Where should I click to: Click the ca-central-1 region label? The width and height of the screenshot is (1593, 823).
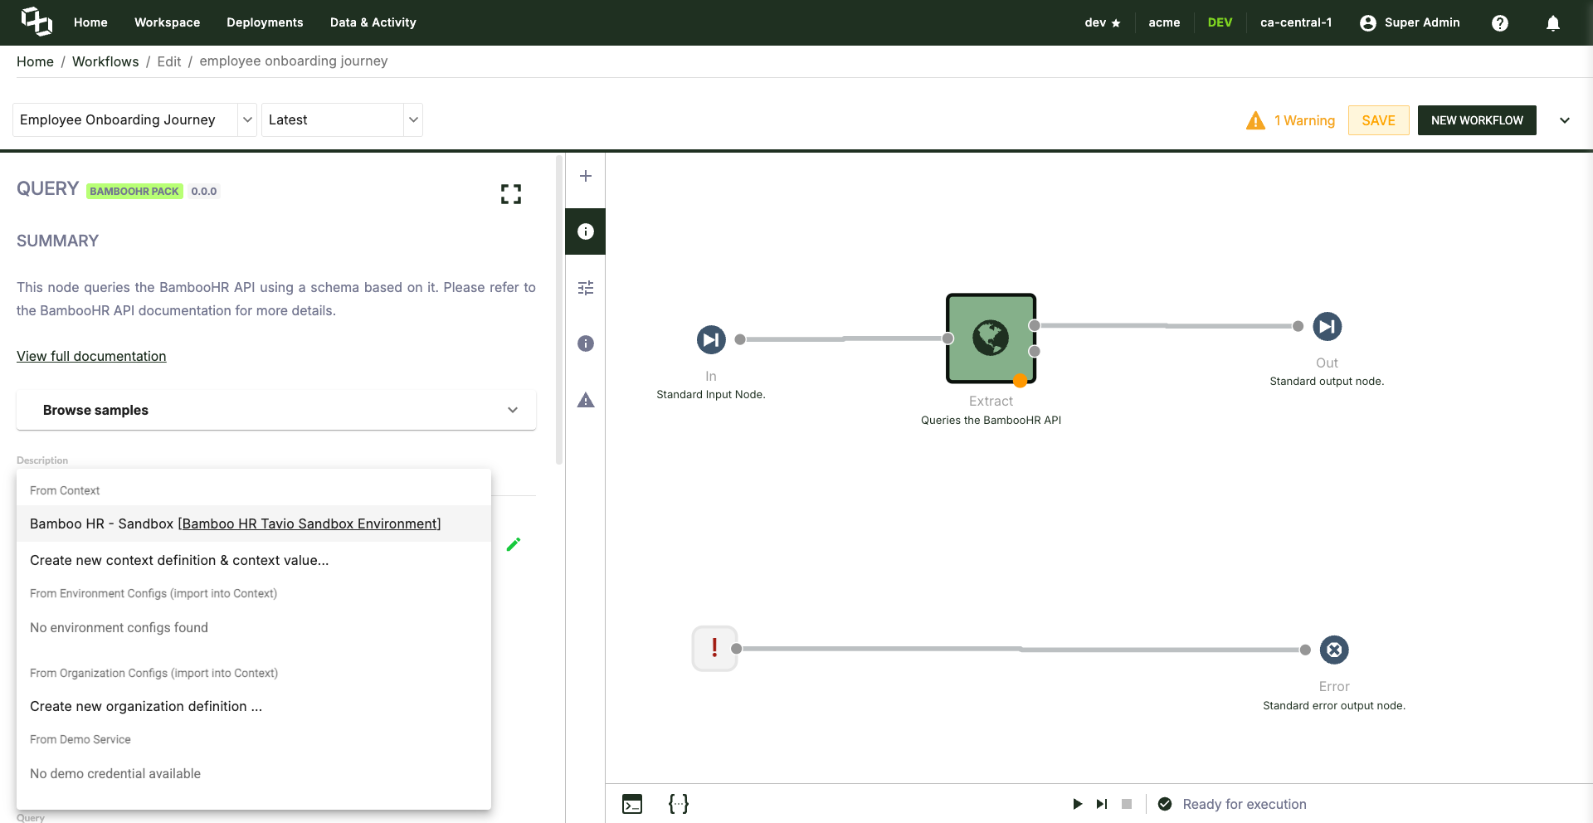1296,22
